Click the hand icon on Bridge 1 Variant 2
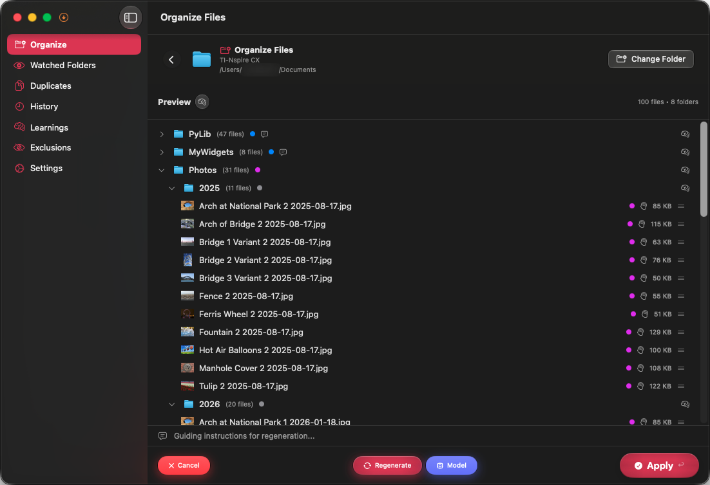The height and width of the screenshot is (485, 710). tap(644, 243)
